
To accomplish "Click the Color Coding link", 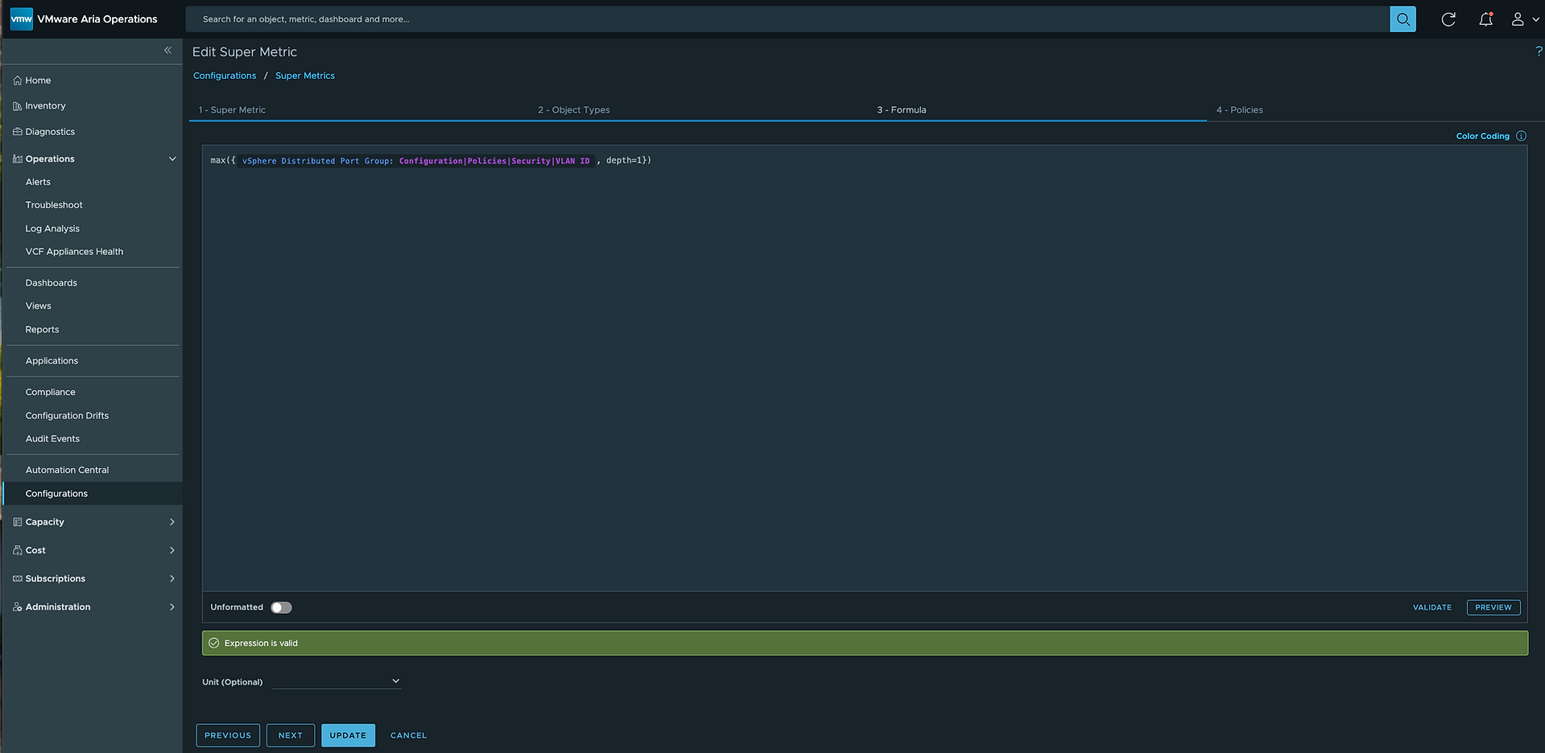I will [x=1482, y=136].
